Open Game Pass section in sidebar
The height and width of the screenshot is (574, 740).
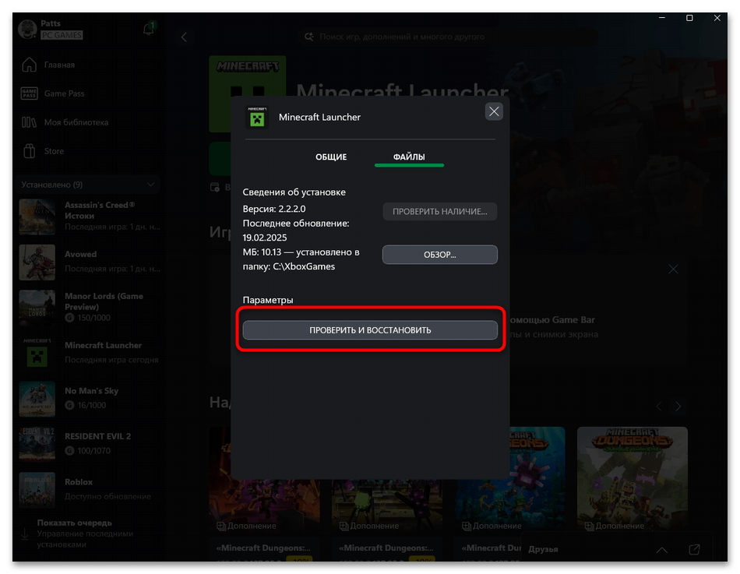64,93
